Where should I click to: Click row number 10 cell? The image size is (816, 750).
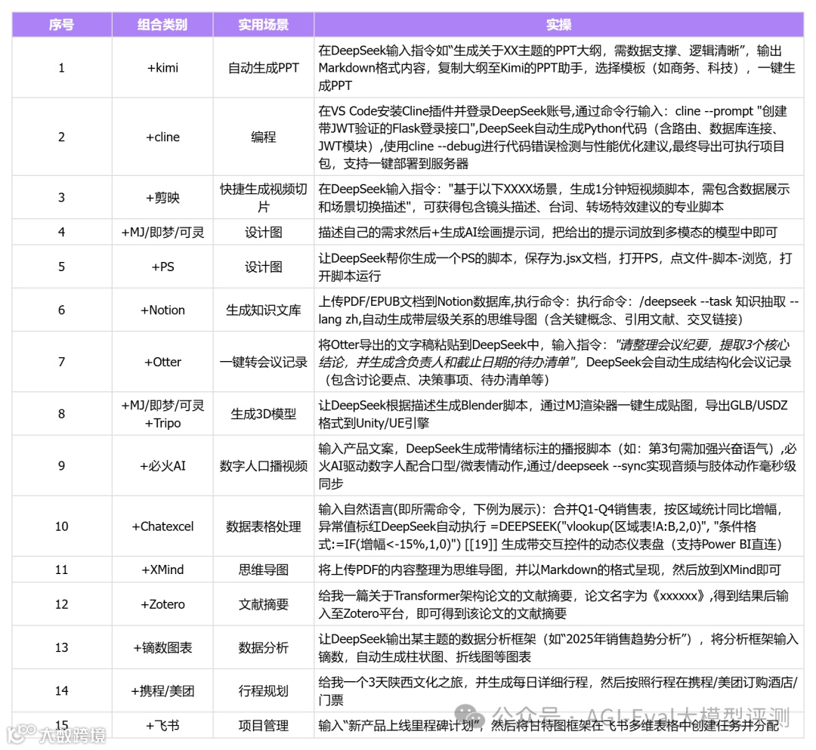click(x=62, y=526)
